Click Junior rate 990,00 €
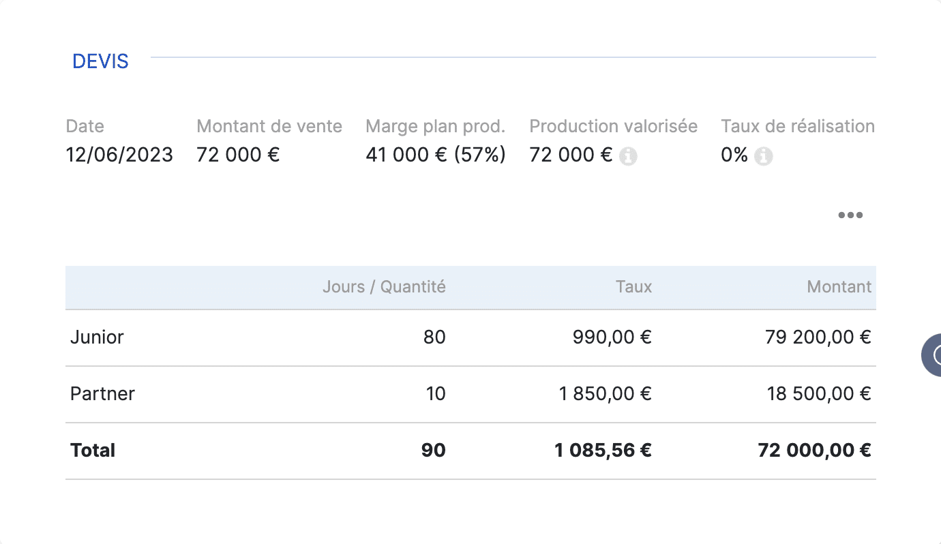Screen dimensions: 941x544 tap(612, 337)
